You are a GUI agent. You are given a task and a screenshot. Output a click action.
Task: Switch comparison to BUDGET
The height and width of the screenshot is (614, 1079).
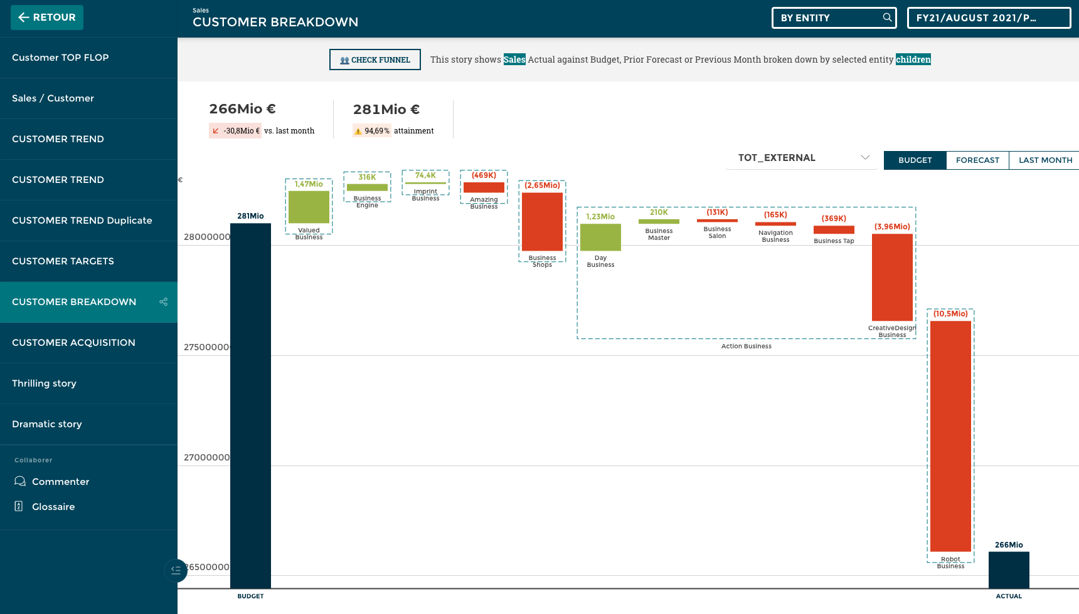pyautogui.click(x=914, y=160)
